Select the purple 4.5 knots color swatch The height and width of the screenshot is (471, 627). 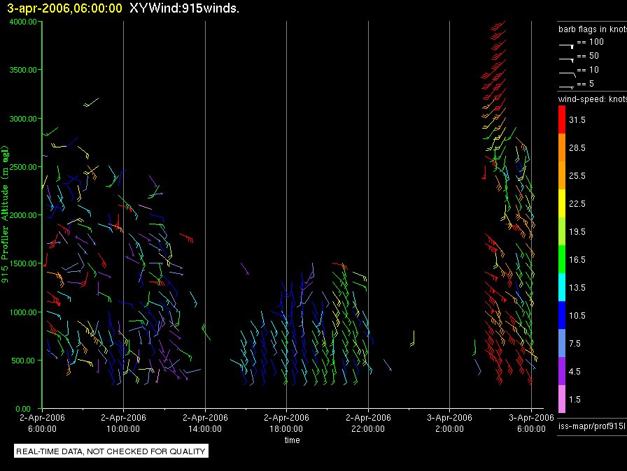click(561, 371)
